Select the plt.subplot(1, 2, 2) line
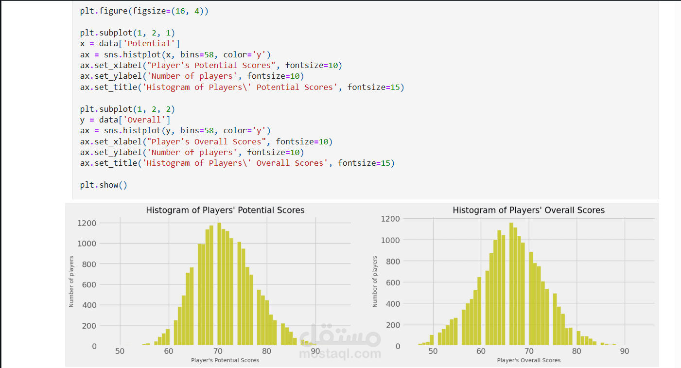The width and height of the screenshot is (681, 368). 127,109
